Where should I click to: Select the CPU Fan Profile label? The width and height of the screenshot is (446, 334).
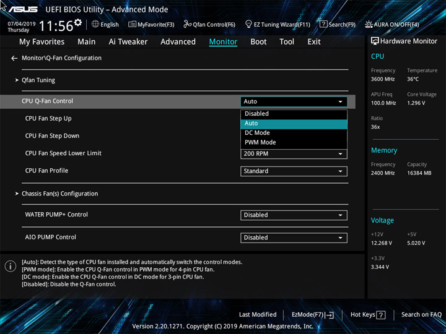point(46,171)
